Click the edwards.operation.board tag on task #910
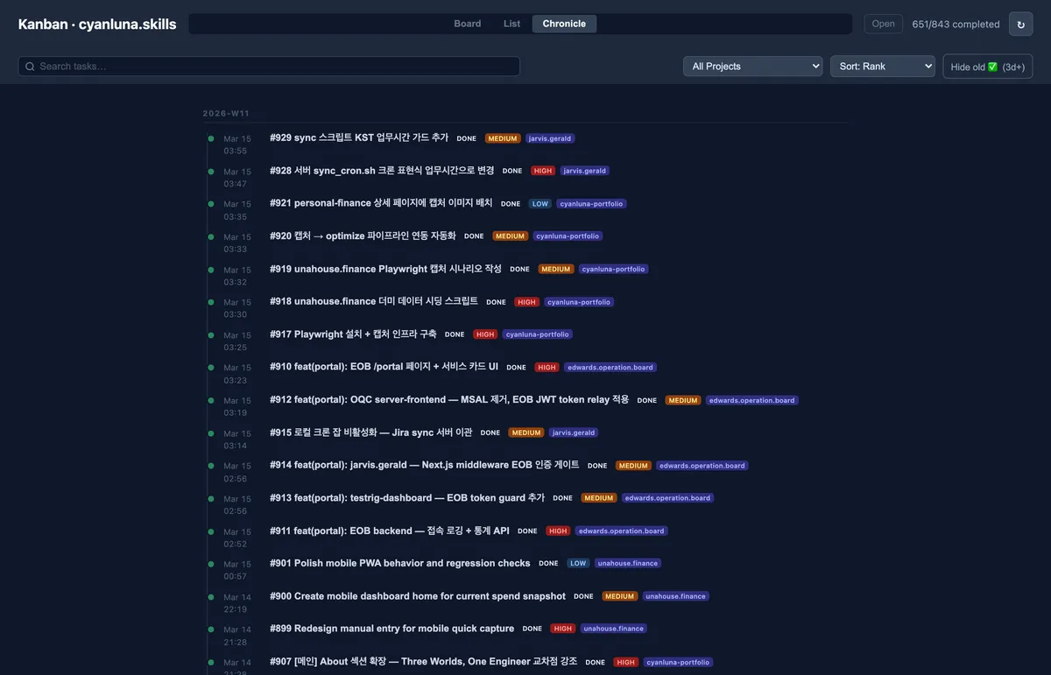The width and height of the screenshot is (1051, 675). pos(610,368)
